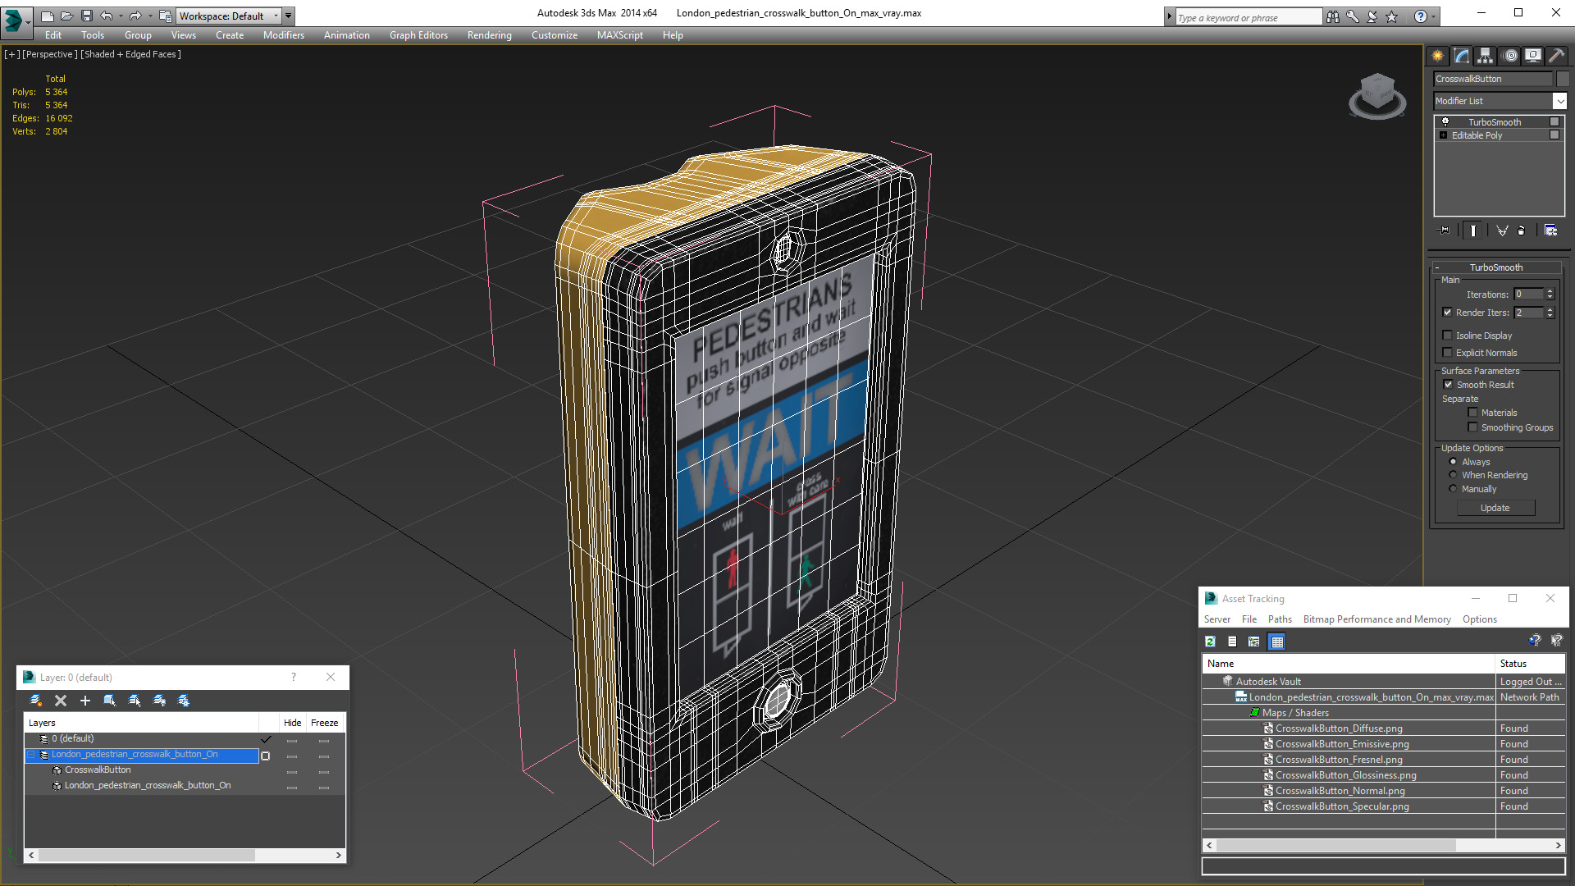
Task: Open the Utilities hammer panel tab
Action: [1556, 56]
